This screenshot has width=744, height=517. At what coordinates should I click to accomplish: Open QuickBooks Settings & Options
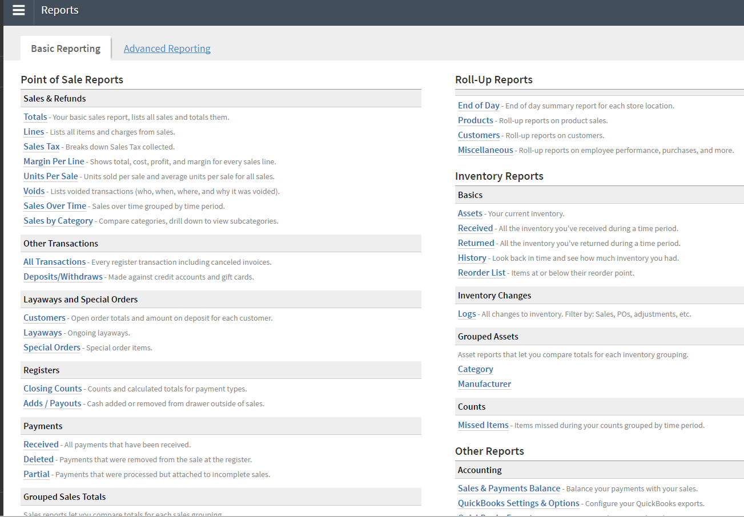pyautogui.click(x=518, y=503)
